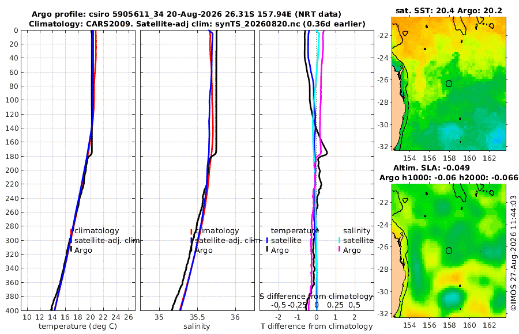
Task: Click red climatology legend marker in temperature plot
Action: pos(71,231)
